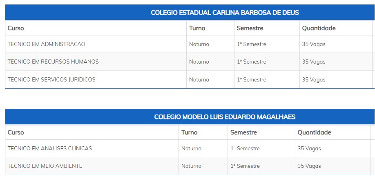This screenshot has width=375, height=176.
Task: Select the Tecnico em Analises Clinicas course
Action: pos(50,148)
